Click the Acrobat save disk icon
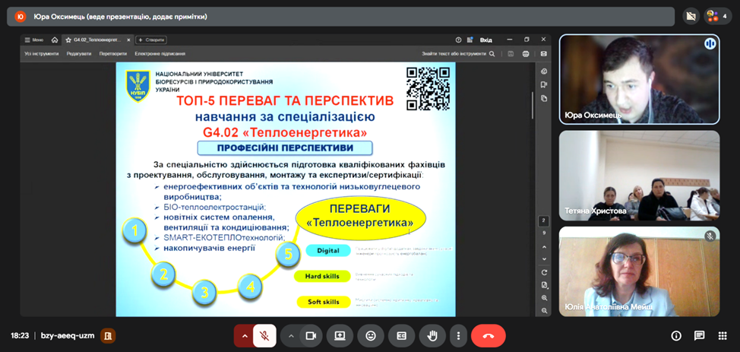 tap(511, 54)
